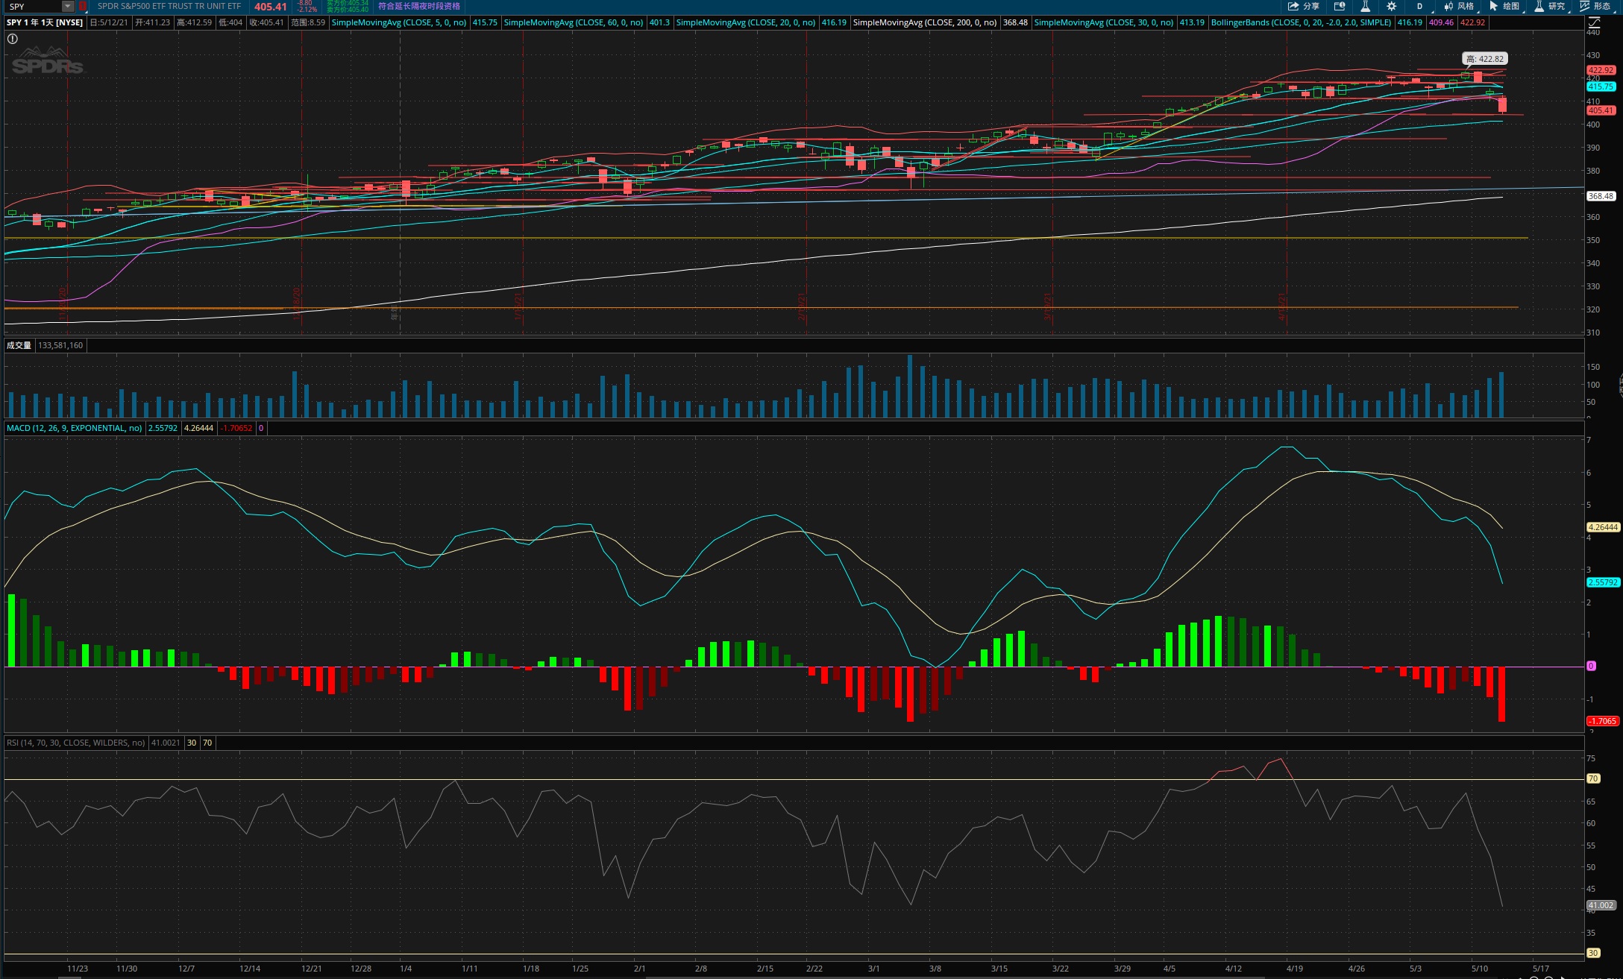1623x979 pixels.
Task: Click the curve-scale icon above the price axis
Action: pyautogui.click(x=1594, y=22)
